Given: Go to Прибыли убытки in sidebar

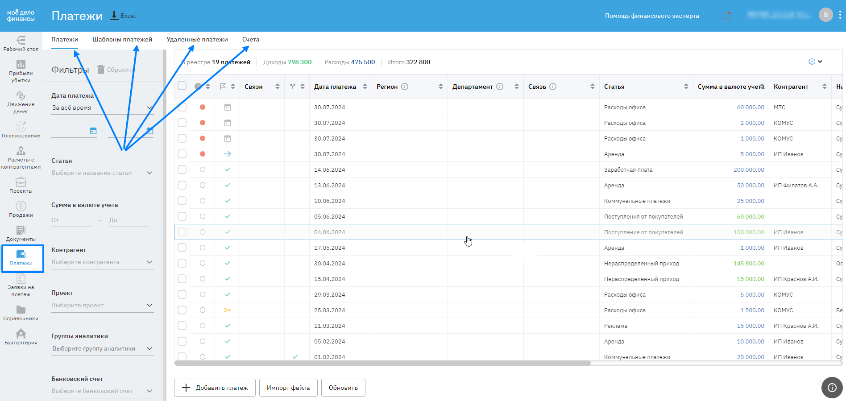Looking at the screenshot, I should coord(21,71).
